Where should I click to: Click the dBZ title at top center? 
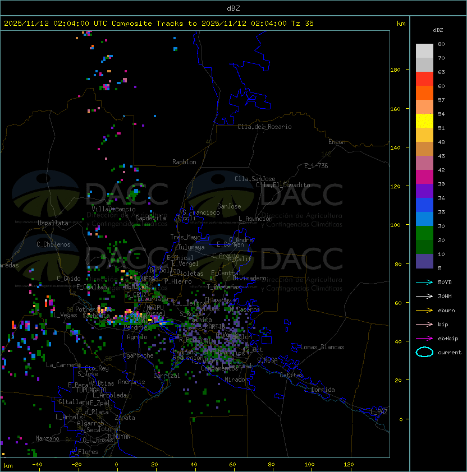(x=233, y=8)
